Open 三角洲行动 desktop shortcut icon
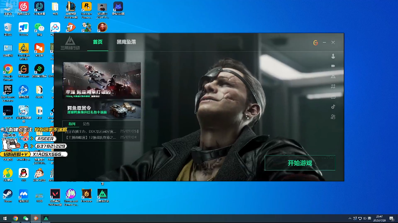Screen dimensions: 398x223 click(x=102, y=196)
